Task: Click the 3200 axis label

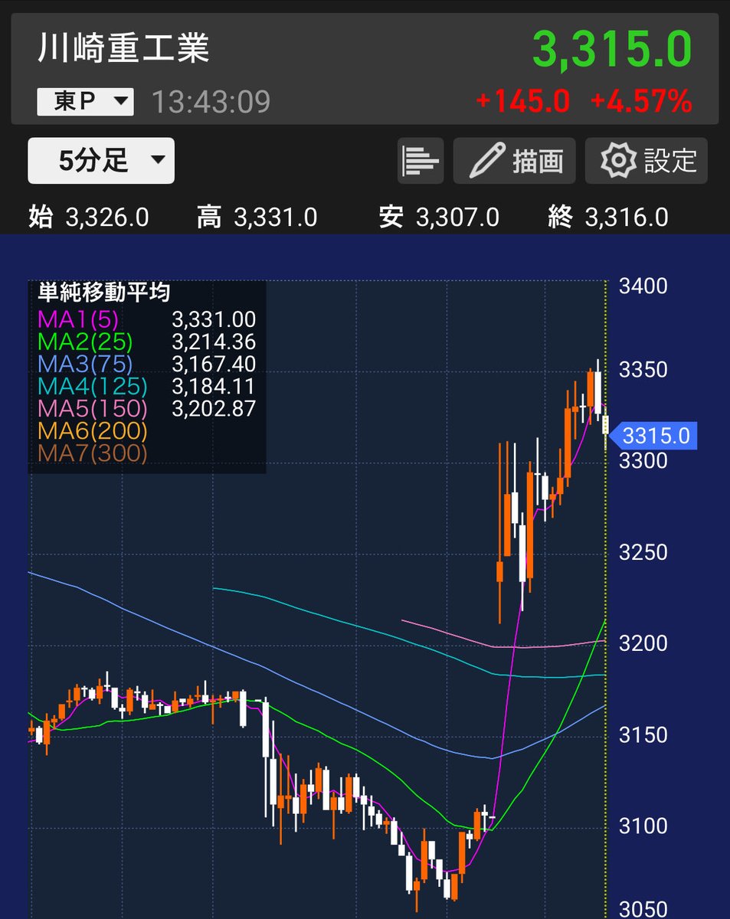Action: [643, 643]
